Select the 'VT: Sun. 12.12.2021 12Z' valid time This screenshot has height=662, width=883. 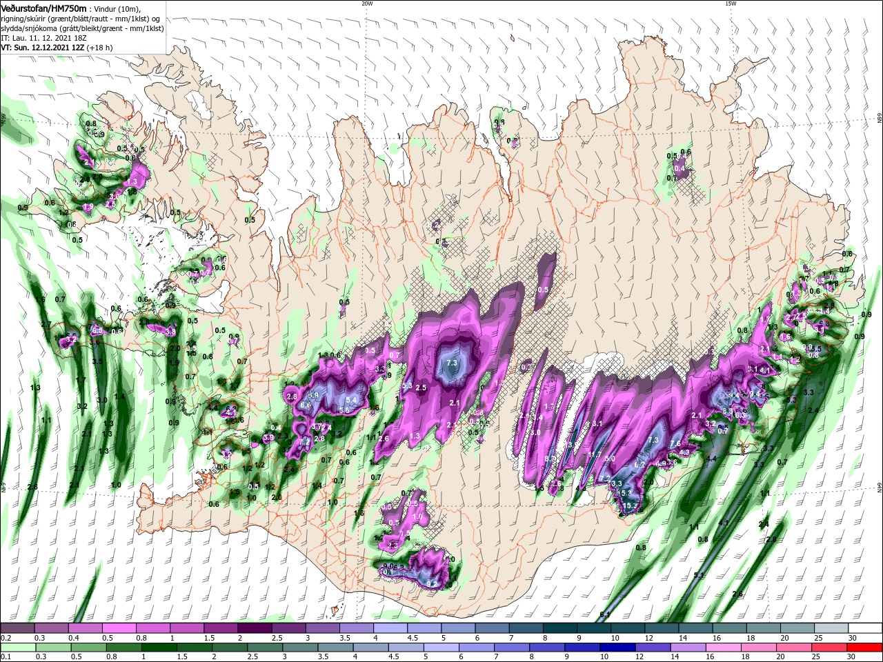(x=42, y=48)
